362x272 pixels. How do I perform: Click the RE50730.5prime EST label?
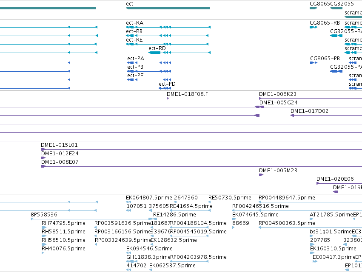coord(230,198)
